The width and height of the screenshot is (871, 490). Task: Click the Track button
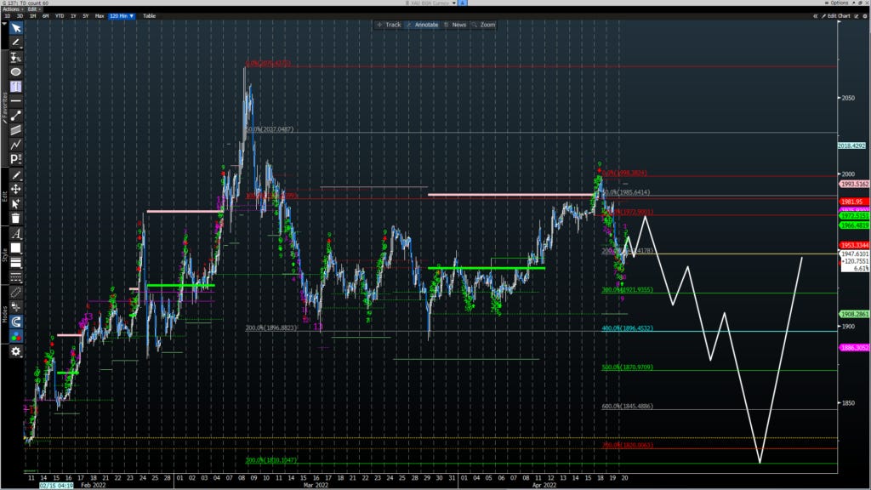point(390,25)
